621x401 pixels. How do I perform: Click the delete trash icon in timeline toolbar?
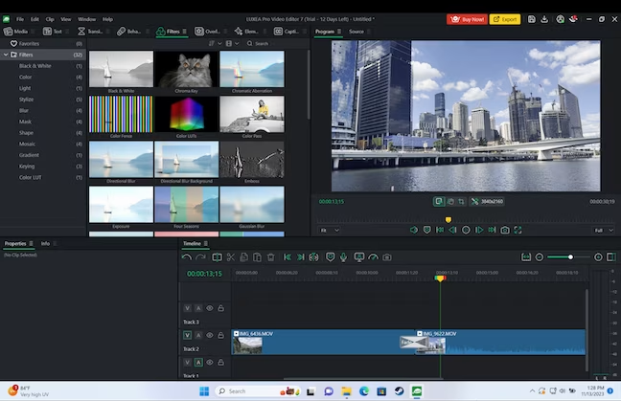pyautogui.click(x=270, y=257)
